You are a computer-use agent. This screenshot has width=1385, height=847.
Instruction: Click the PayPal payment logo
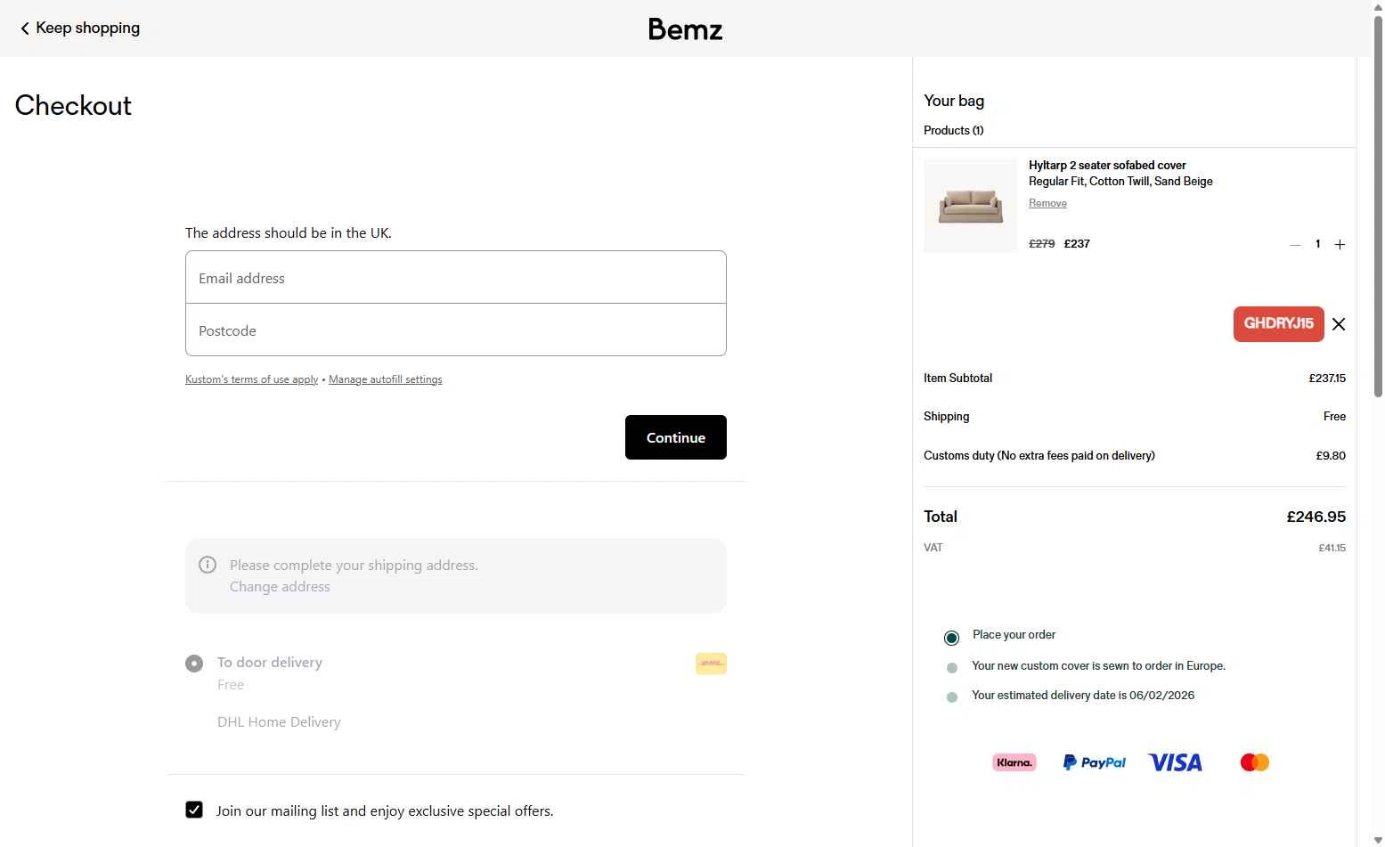click(x=1095, y=762)
